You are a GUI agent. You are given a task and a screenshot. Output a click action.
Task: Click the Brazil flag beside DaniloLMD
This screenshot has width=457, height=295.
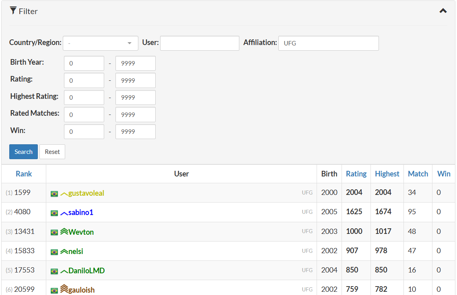point(54,271)
